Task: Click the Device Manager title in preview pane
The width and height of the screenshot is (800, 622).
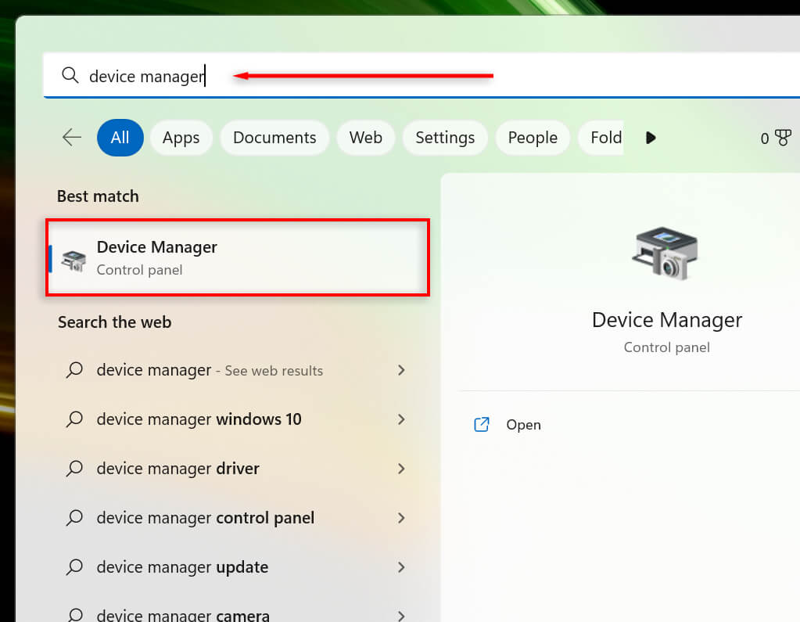Action: pyautogui.click(x=667, y=321)
